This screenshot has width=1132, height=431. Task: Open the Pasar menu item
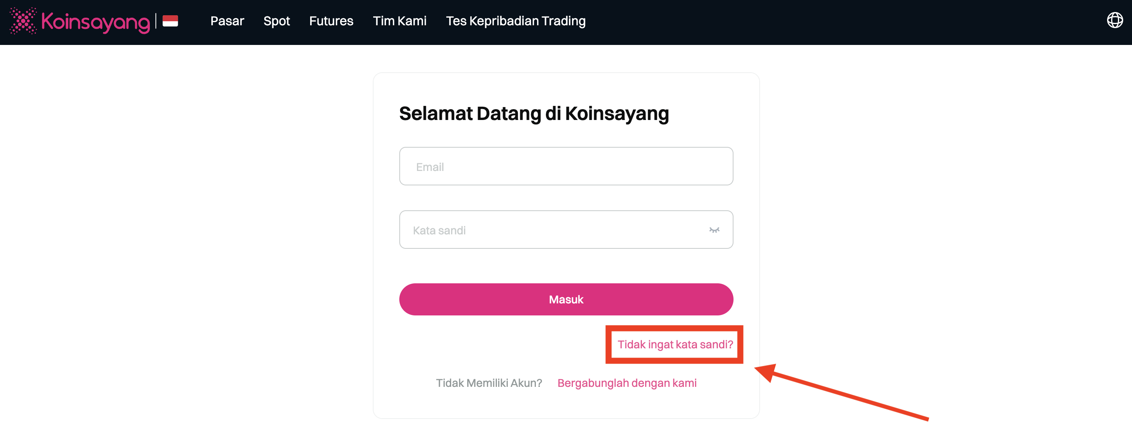[x=227, y=21]
